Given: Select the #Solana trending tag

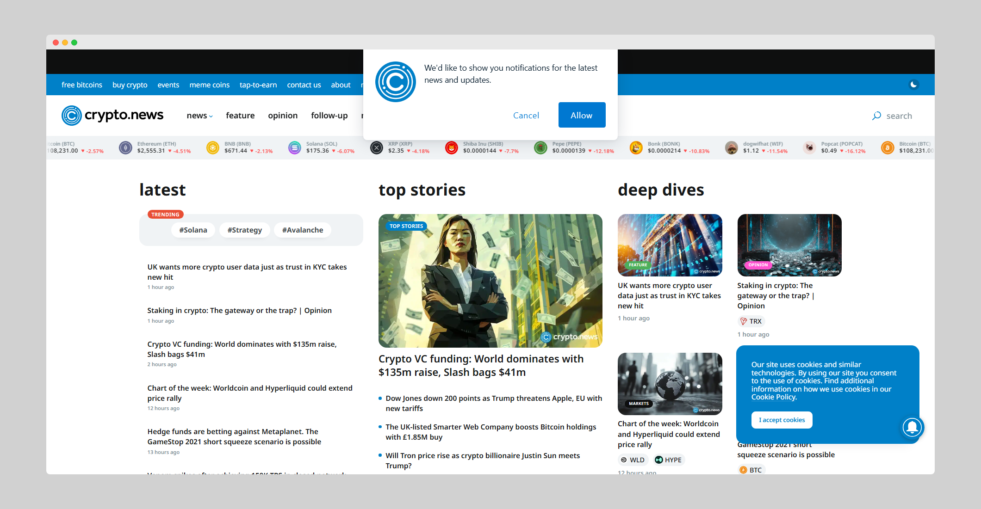Looking at the screenshot, I should (x=193, y=230).
